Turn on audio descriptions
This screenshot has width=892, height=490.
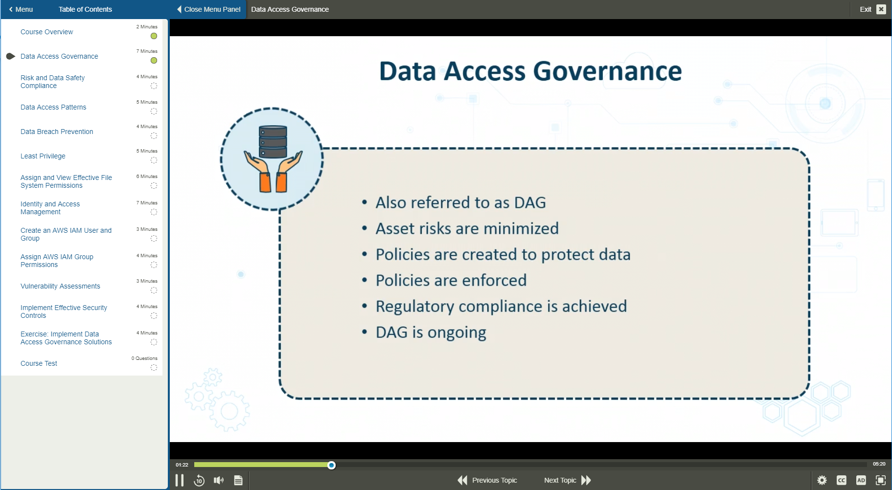point(862,480)
